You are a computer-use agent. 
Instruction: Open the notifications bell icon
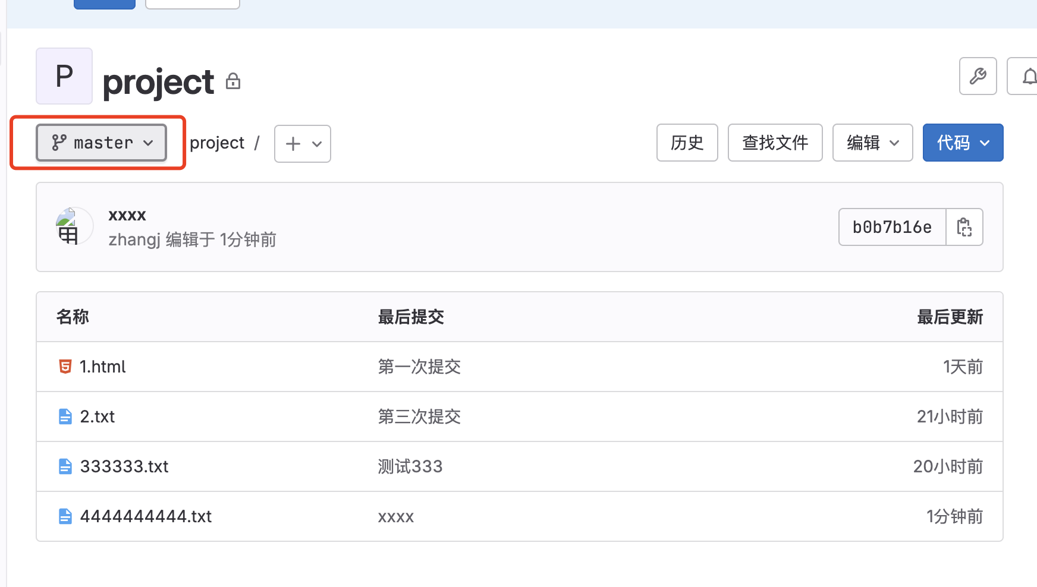pyautogui.click(x=1029, y=76)
